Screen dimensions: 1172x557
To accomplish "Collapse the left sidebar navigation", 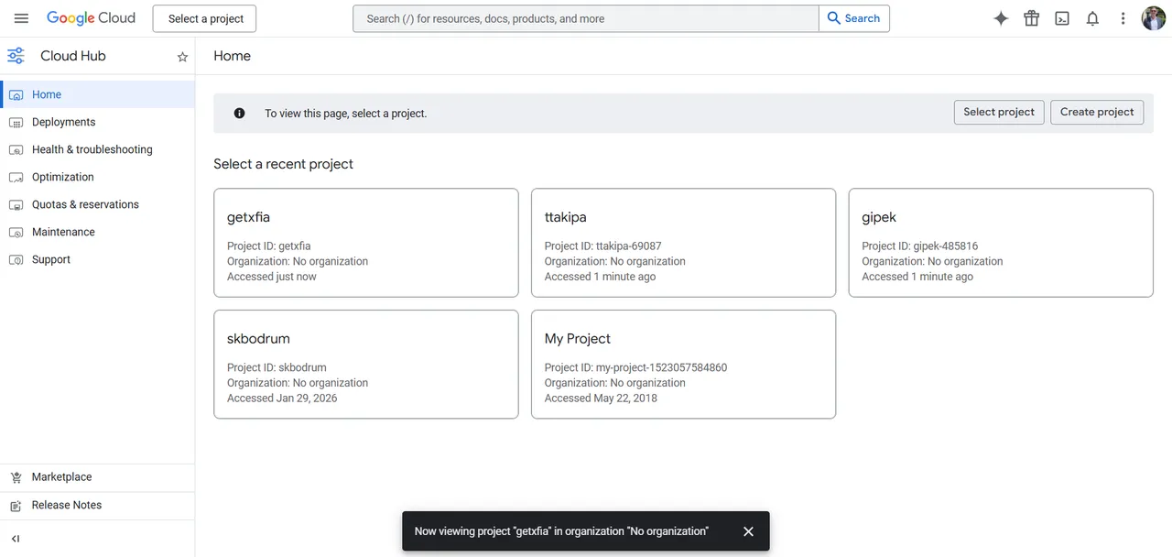I will [x=16, y=539].
